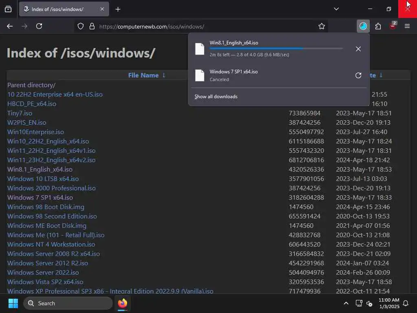Close the Index of /isos/windows/ tab
Screen dimensions: 417x313
click(102, 9)
